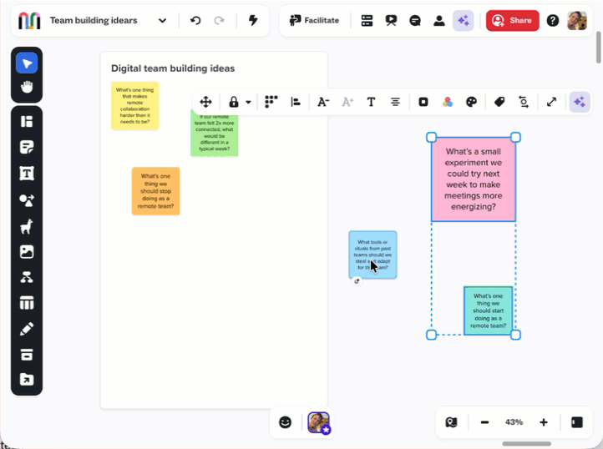Select the green 2x more connected sticky
This screenshot has height=449, width=603.
(215, 134)
